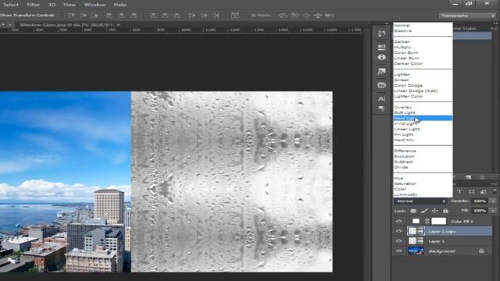Open the History panel icon

[381, 34]
